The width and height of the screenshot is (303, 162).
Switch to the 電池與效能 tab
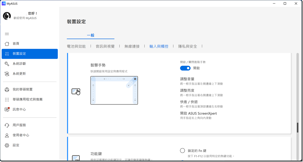coord(76,46)
